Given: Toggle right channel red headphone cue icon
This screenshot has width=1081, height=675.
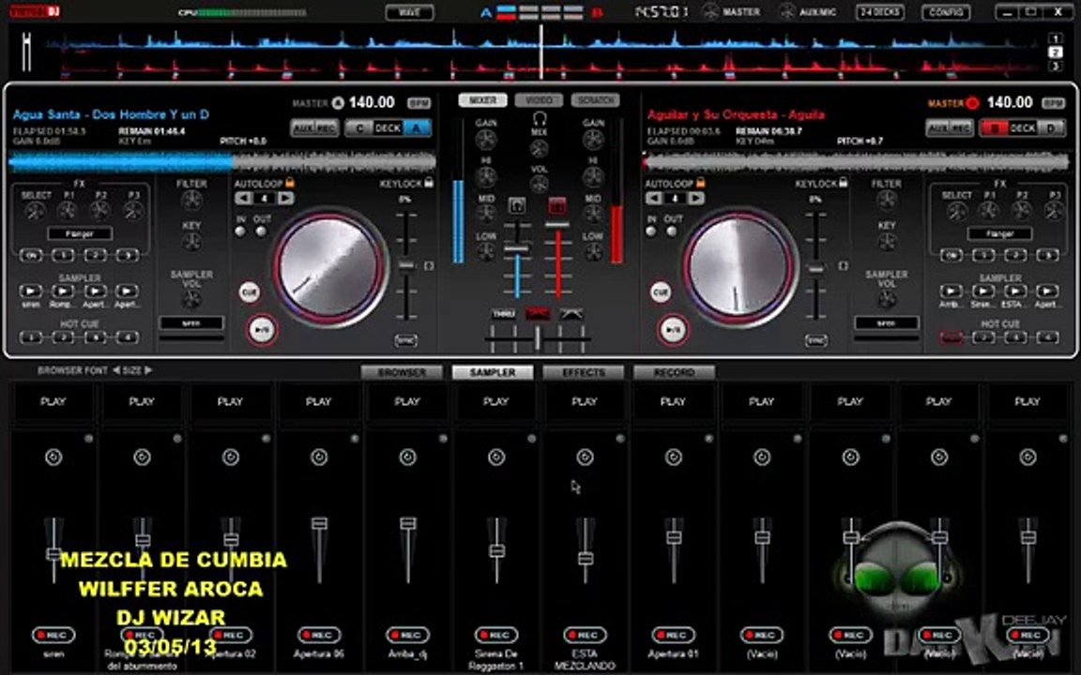Looking at the screenshot, I should point(557,205).
